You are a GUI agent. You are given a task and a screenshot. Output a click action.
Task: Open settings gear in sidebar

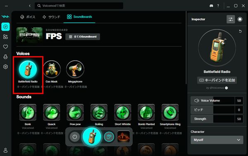pyautogui.click(x=5, y=66)
